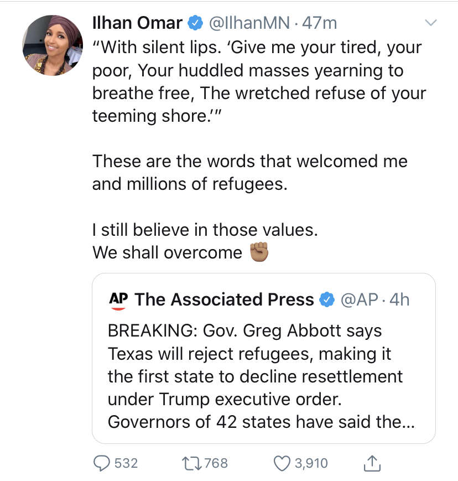The image size is (458, 481).
Task: Open the reply speech bubble icon
Action: point(101,463)
